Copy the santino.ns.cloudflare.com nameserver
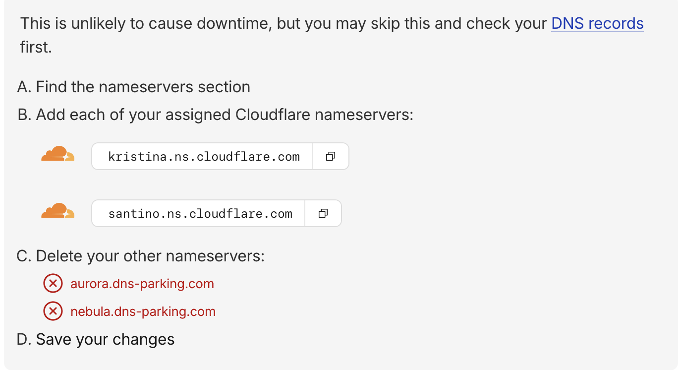Screen dimensions: 682x370 [x=323, y=214]
